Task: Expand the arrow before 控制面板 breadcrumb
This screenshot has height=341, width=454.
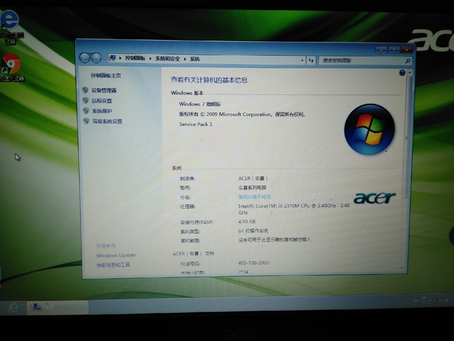Action: pos(120,58)
